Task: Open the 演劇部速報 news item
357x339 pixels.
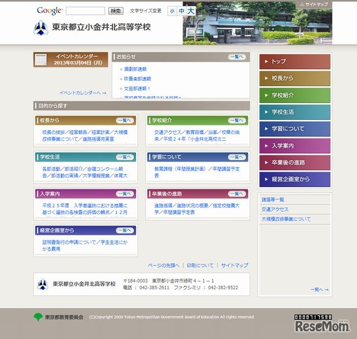Action: 135,69
